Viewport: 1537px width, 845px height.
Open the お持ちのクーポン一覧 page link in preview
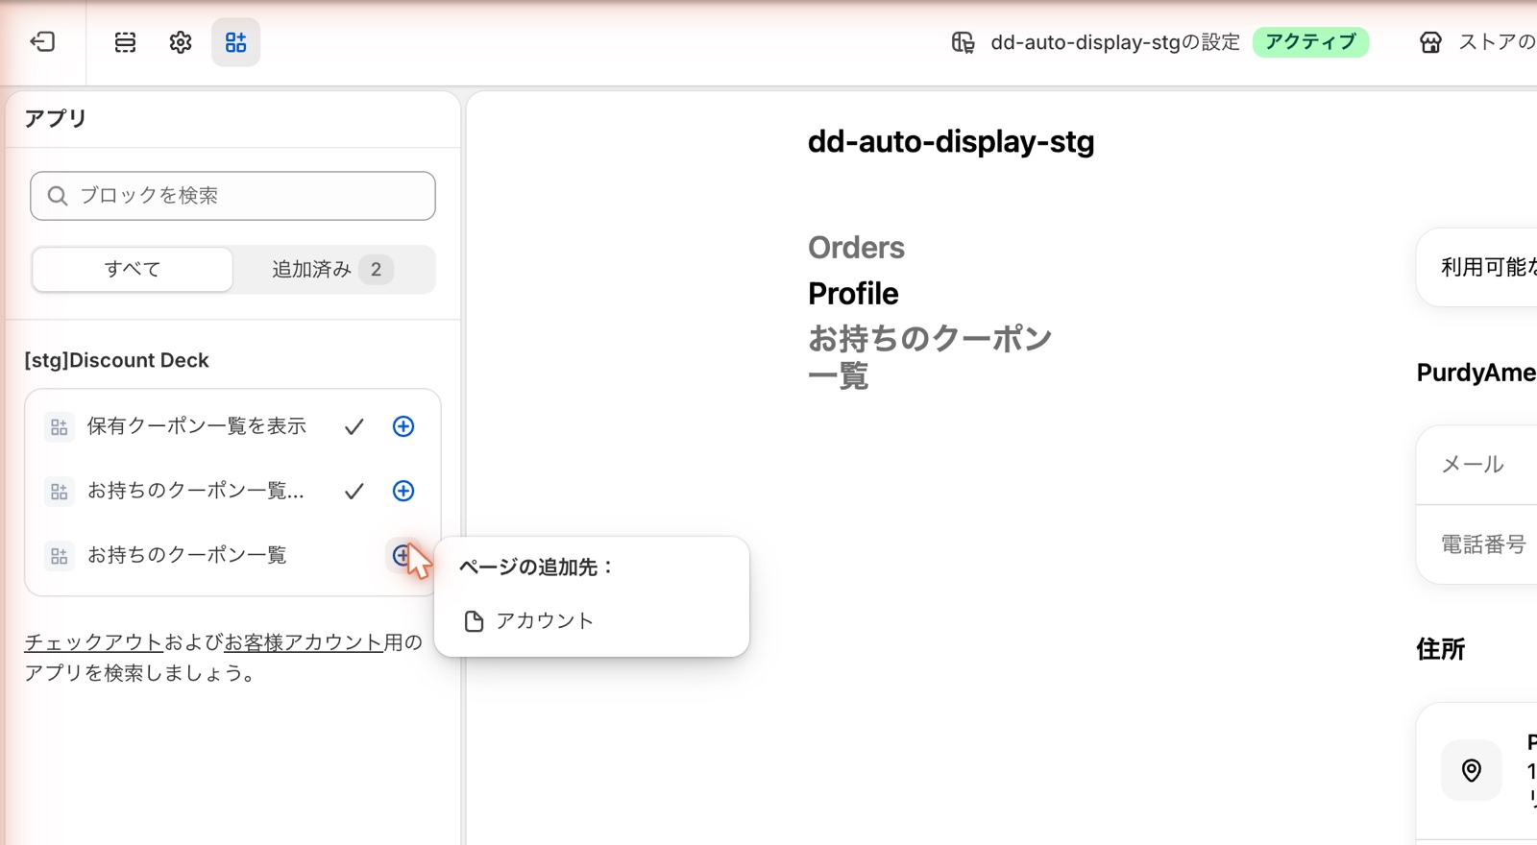930,356
